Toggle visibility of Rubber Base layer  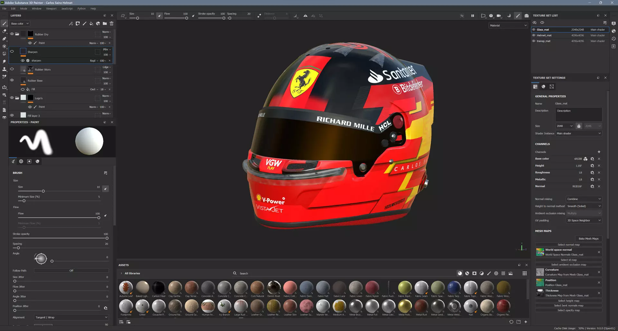pyautogui.click(x=12, y=80)
